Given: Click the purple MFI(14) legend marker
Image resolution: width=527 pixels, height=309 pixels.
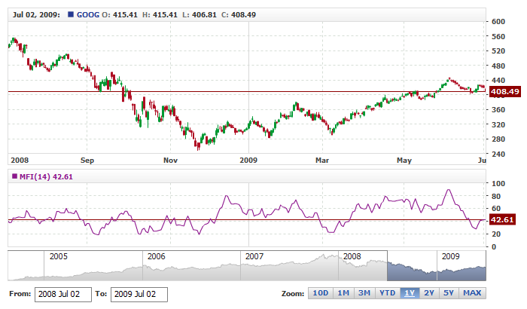Looking at the screenshot, I should click(13, 176).
